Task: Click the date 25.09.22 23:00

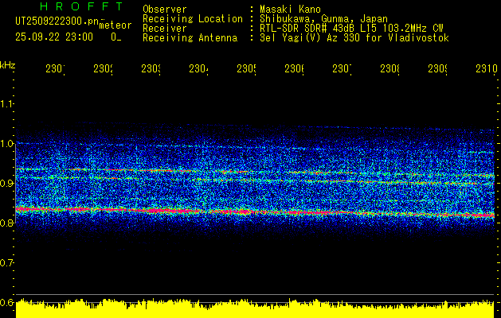Action: point(54,37)
